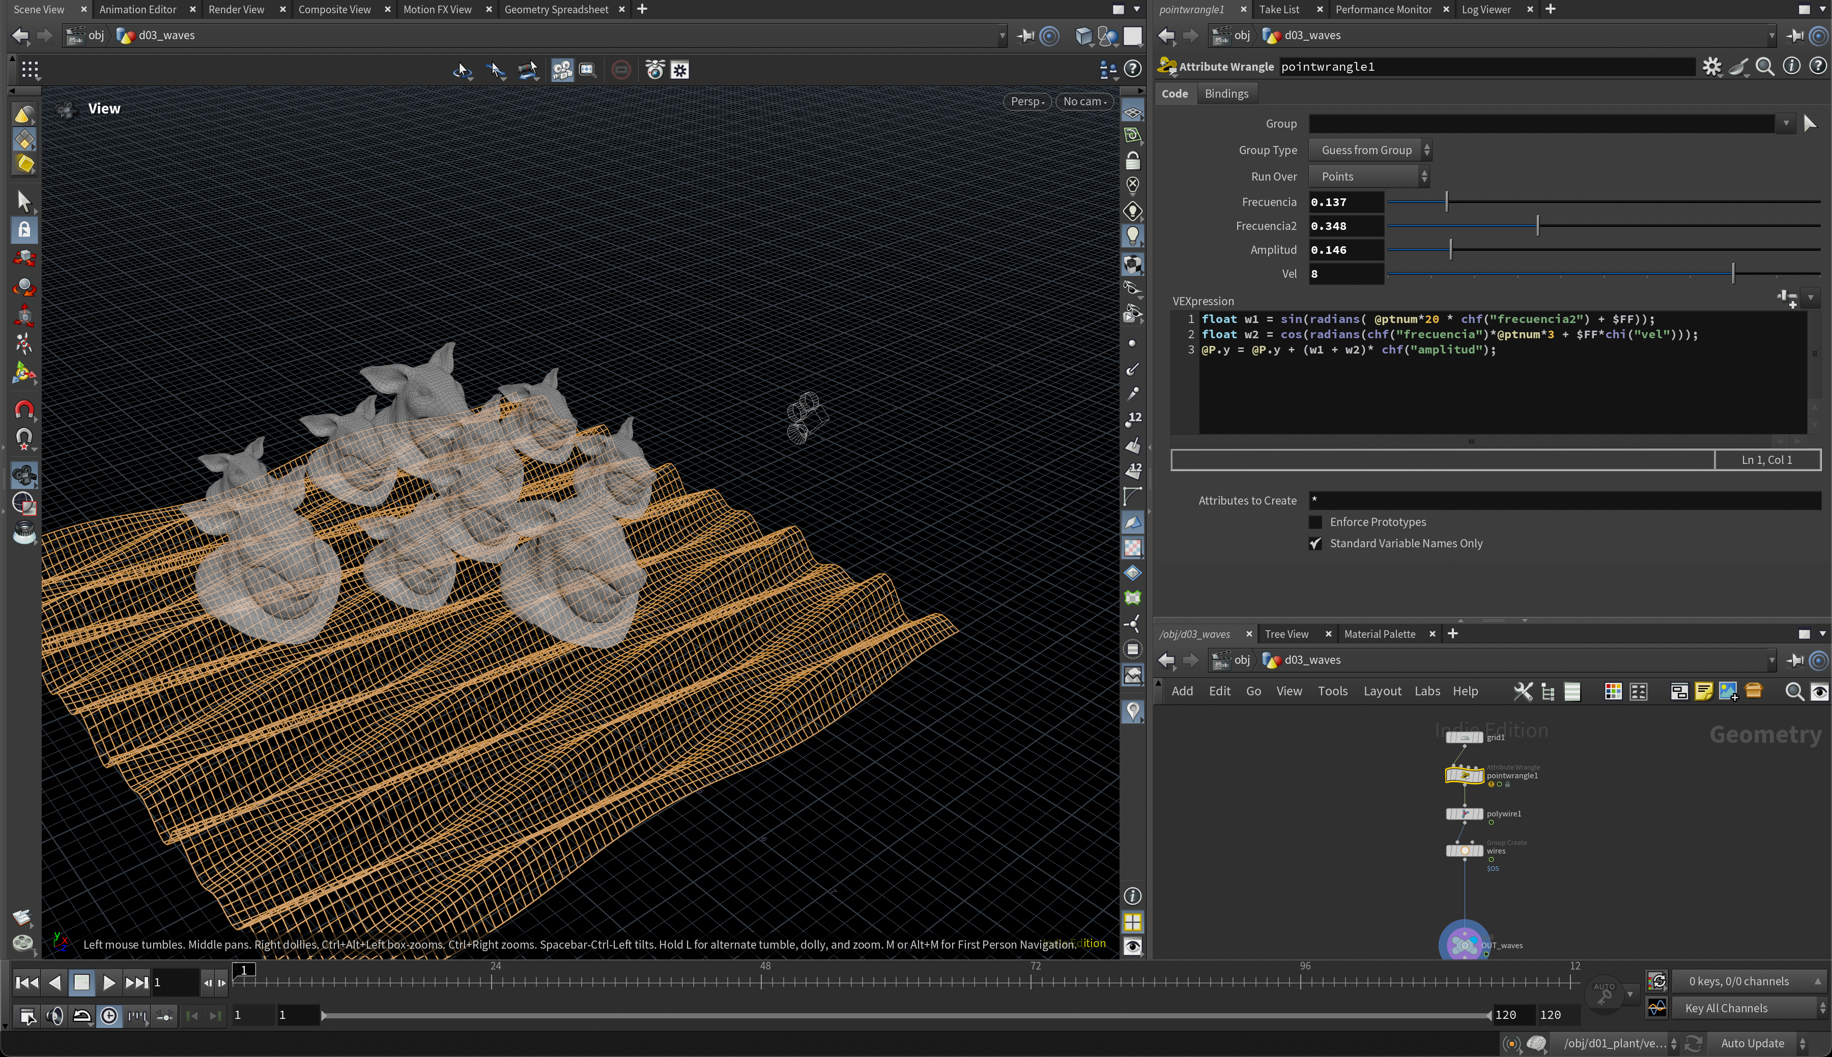Click the Frecuencia2 value field
This screenshot has height=1057, width=1832.
pos(1345,226)
